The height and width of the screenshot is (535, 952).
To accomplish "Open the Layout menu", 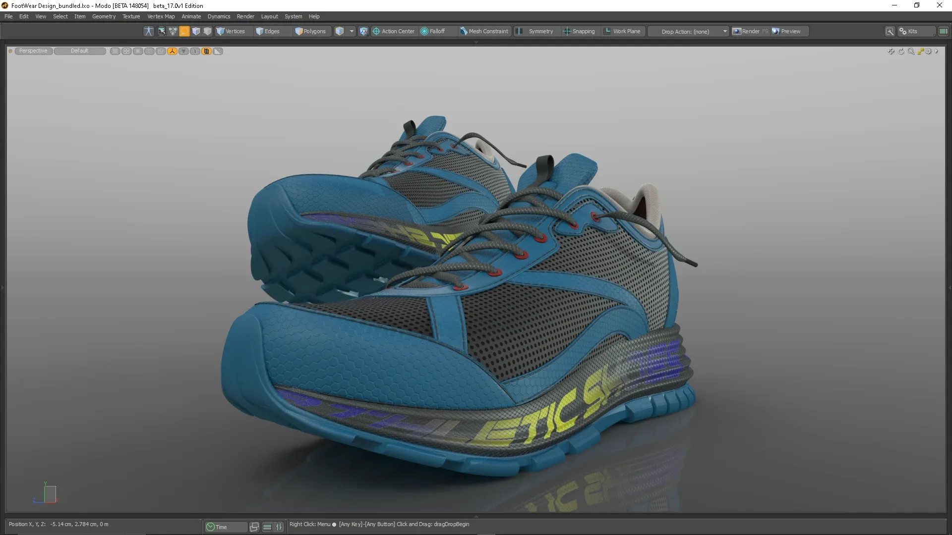I will tap(269, 16).
